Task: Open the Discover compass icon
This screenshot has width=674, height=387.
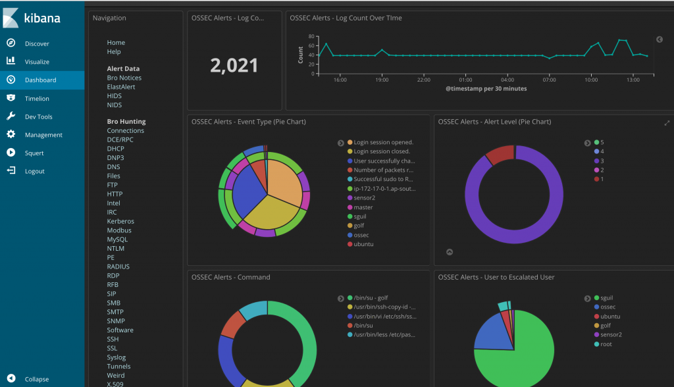Action: pyautogui.click(x=11, y=43)
